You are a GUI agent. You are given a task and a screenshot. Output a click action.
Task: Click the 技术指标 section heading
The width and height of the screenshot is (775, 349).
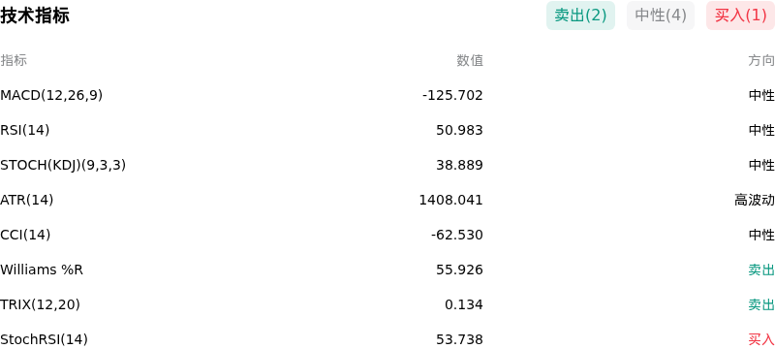click(35, 16)
